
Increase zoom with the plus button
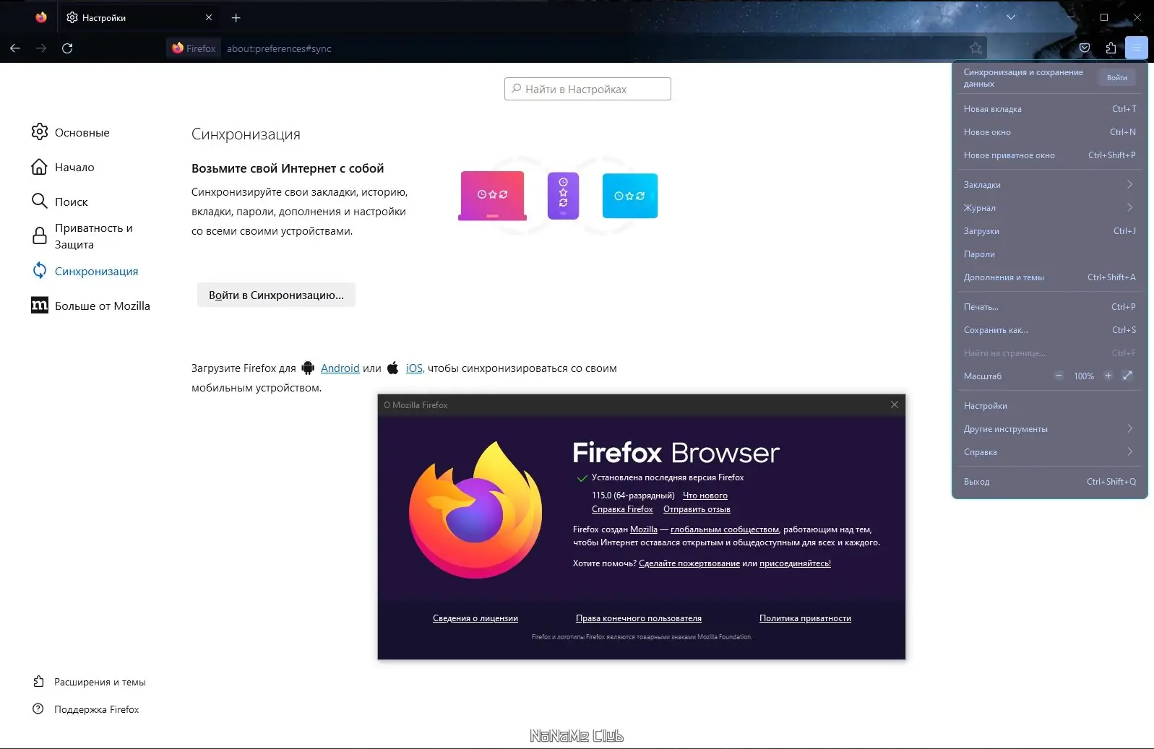point(1108,376)
